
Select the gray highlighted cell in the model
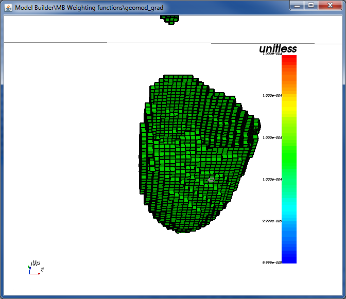point(211,180)
